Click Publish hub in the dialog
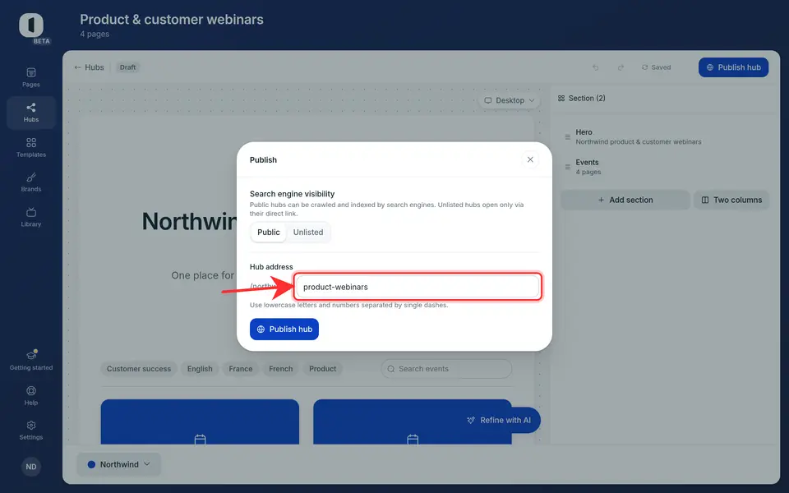Screen dimensions: 789x493 coord(284,329)
